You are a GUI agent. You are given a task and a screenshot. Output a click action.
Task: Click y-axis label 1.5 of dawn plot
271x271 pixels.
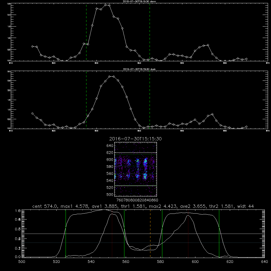coord(9,27)
